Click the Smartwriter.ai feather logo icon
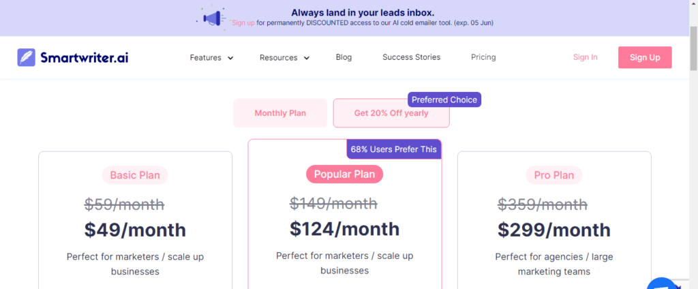Image resolution: width=698 pixels, height=289 pixels. point(27,57)
